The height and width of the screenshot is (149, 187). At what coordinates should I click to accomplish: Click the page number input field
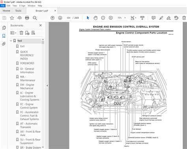tap(69, 18)
